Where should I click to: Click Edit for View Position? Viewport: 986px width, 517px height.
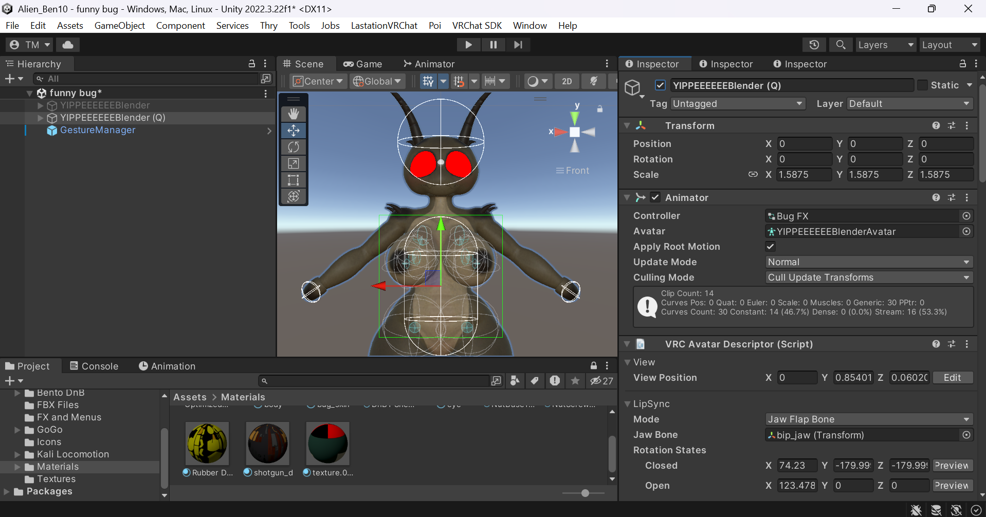click(x=952, y=378)
